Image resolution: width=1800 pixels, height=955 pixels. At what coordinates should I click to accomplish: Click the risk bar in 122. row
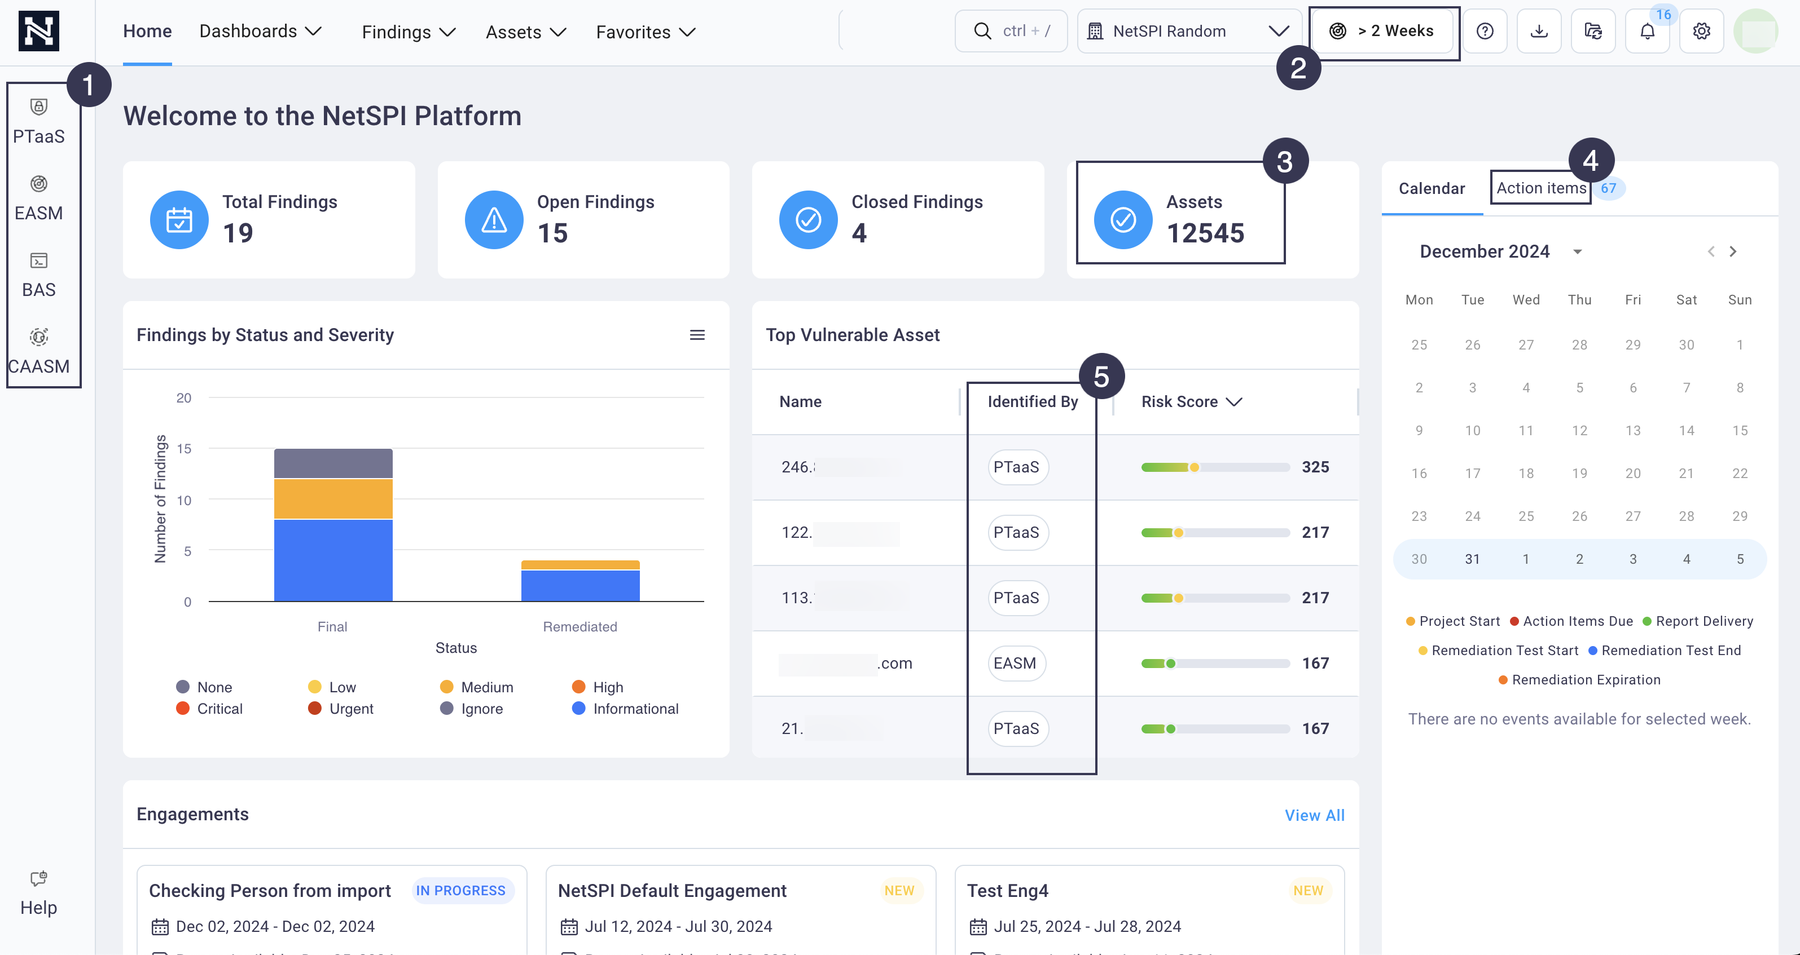point(1215,533)
